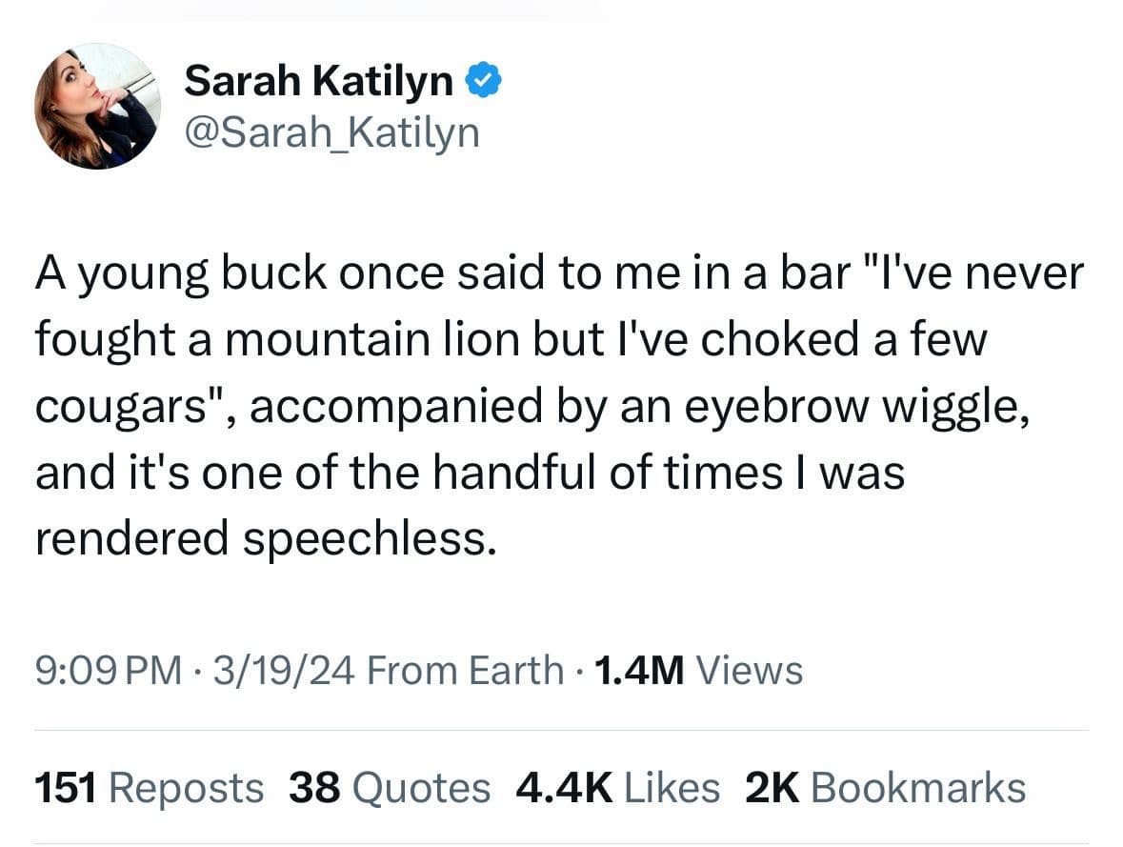This screenshot has width=1123, height=847.
Task: Click the From Earth location label
Action: (x=467, y=670)
